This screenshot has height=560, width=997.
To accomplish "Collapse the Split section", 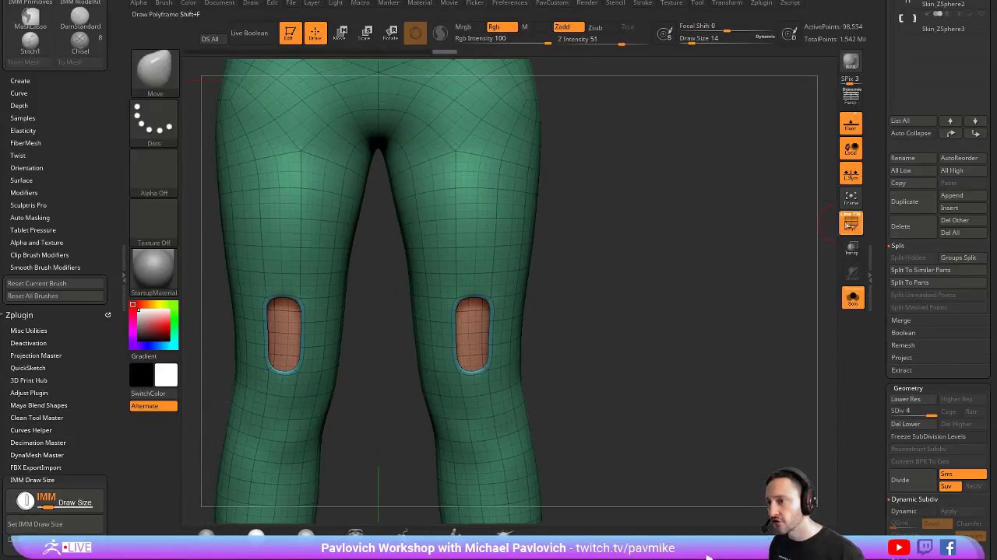I will (897, 246).
